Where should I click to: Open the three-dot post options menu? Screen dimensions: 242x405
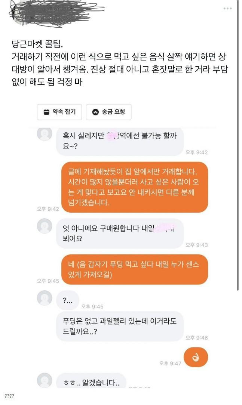[227, 9]
